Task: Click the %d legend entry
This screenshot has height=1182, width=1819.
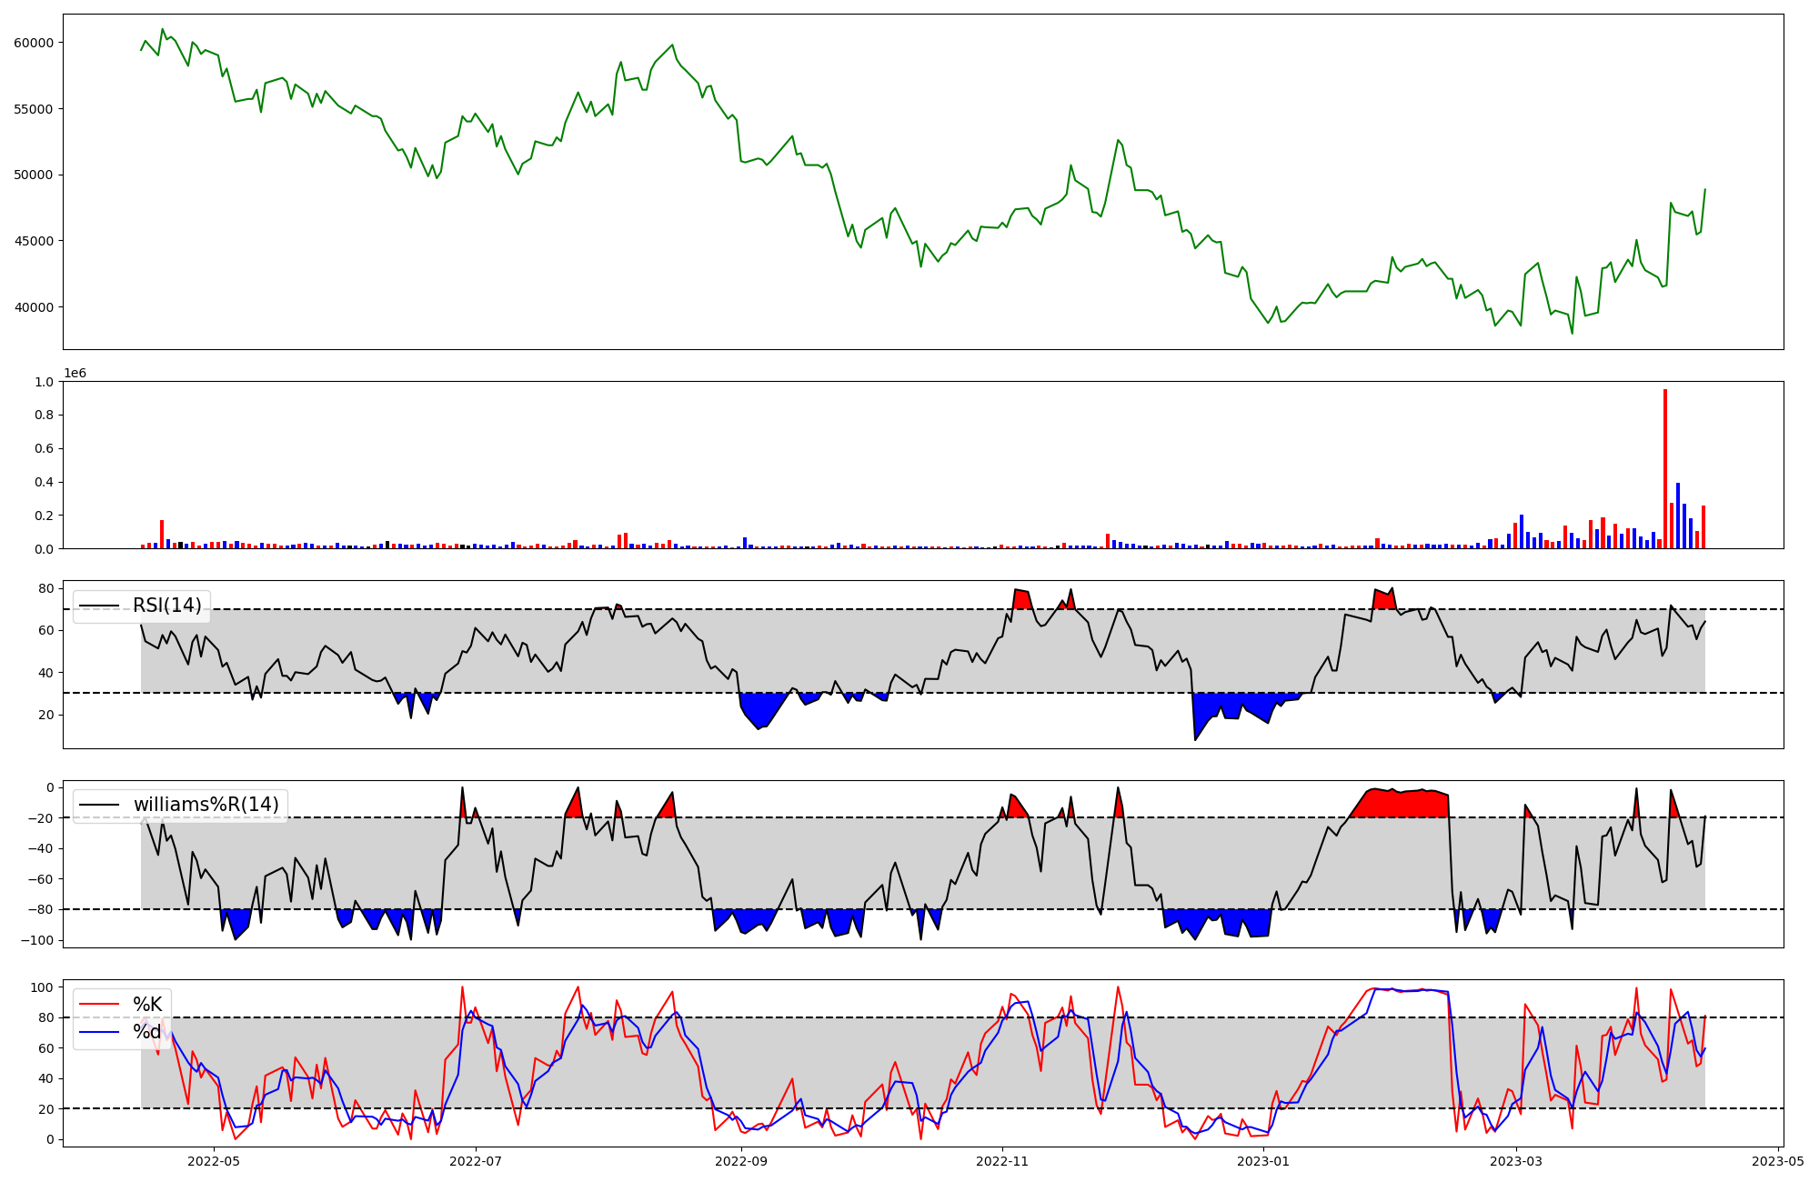Action: [147, 1032]
